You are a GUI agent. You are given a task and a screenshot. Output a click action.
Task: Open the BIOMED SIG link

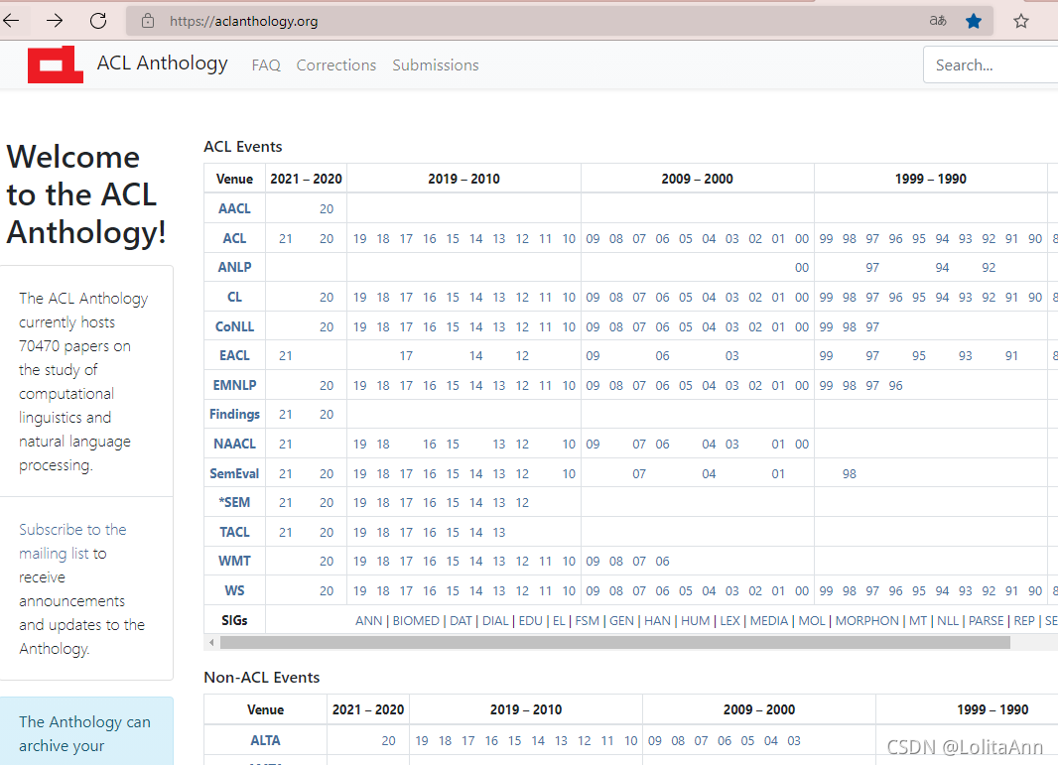pos(416,621)
